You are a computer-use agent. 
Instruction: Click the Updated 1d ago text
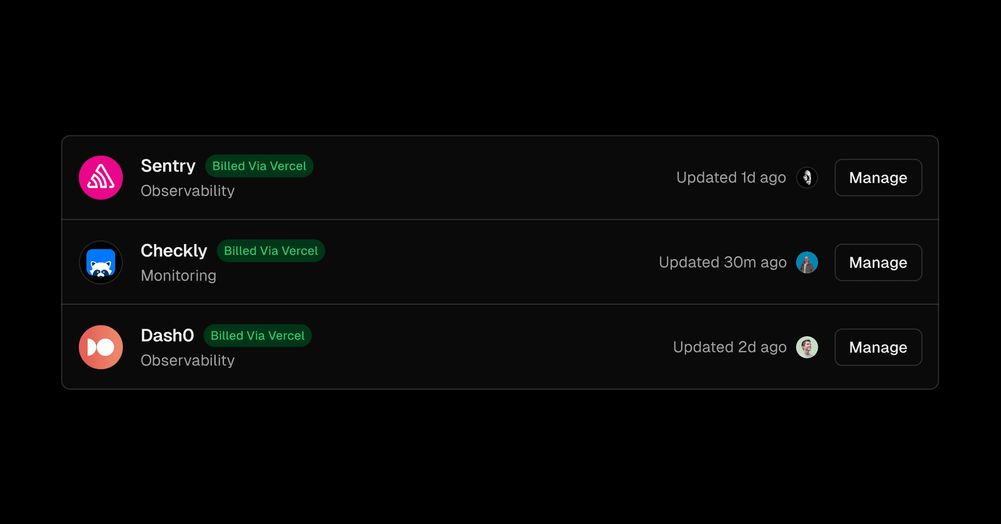click(x=731, y=178)
